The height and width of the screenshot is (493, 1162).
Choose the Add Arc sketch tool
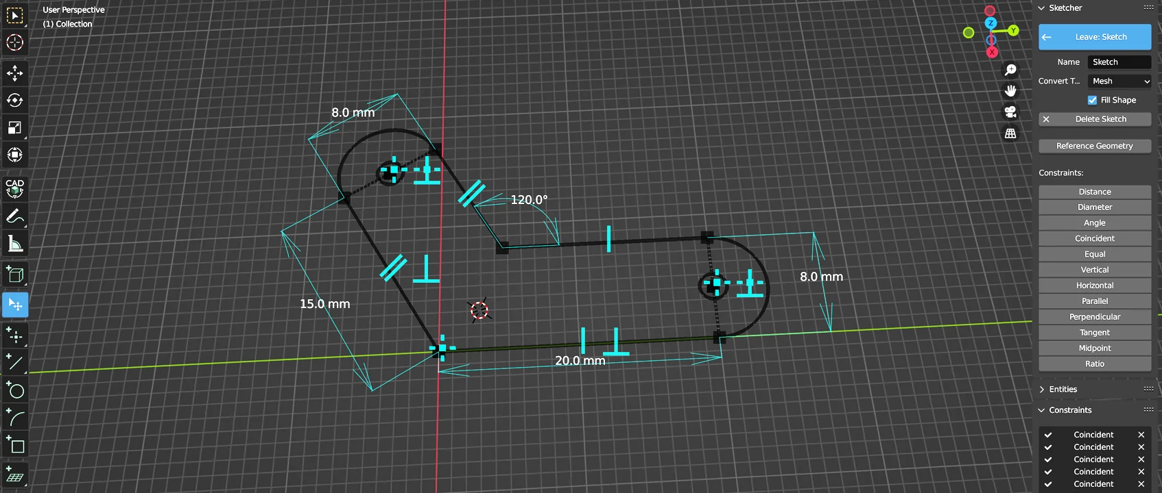point(14,418)
